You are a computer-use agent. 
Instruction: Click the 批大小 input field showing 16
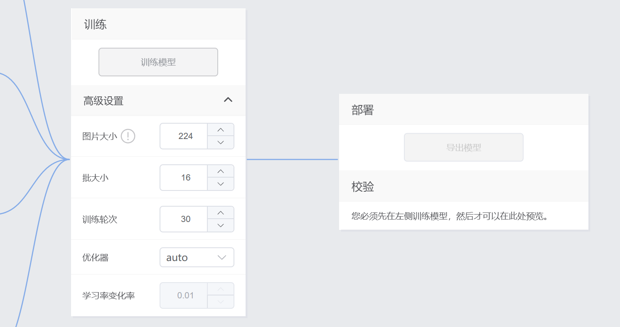click(x=184, y=178)
